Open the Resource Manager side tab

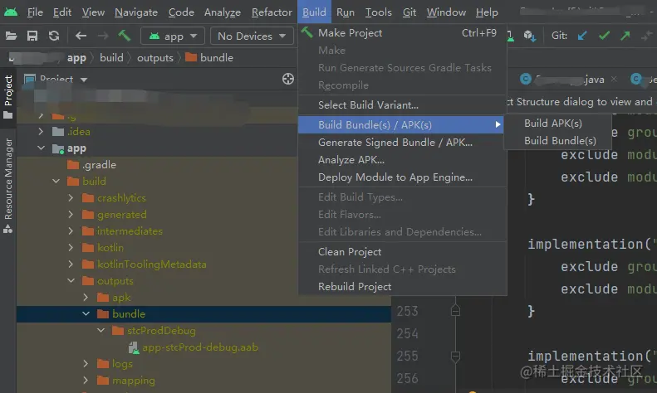click(9, 177)
